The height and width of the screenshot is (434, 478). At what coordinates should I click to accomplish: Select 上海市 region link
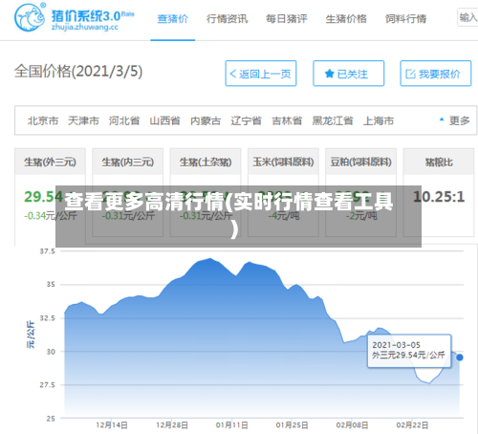point(379,120)
